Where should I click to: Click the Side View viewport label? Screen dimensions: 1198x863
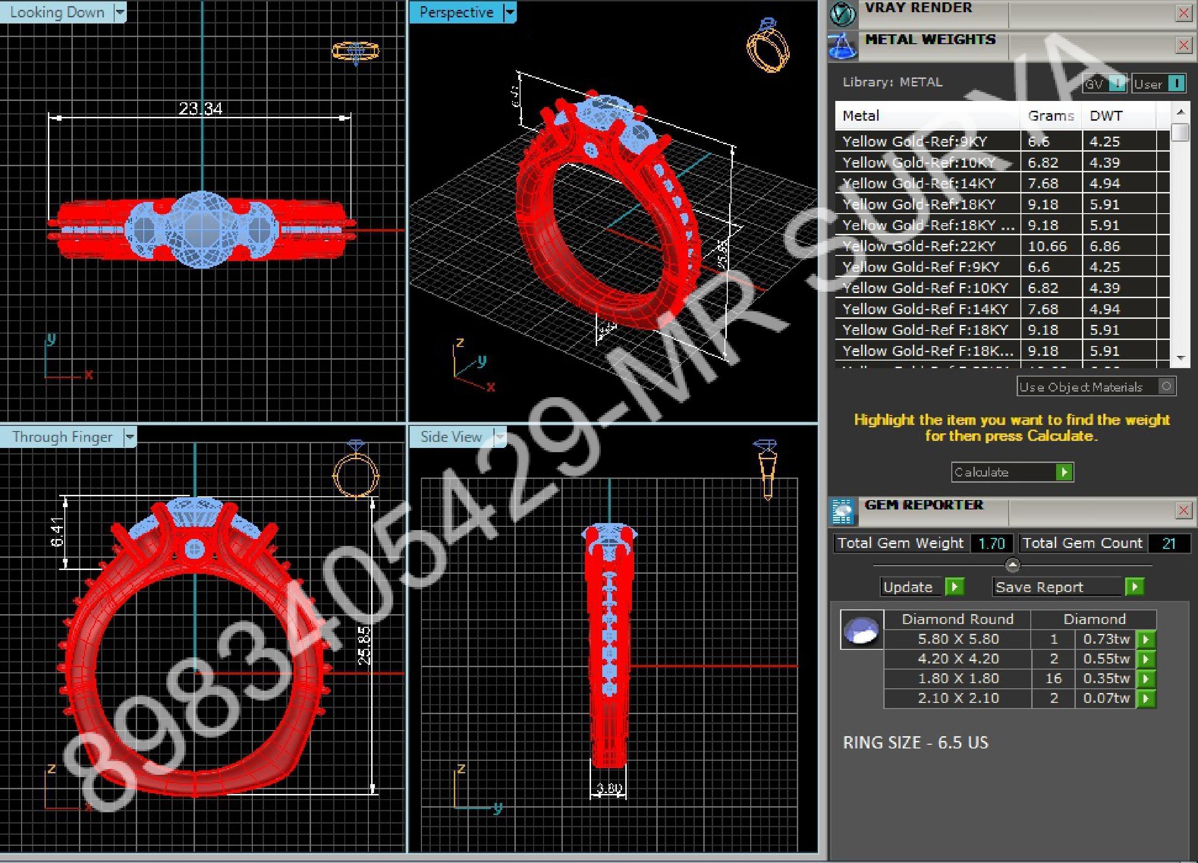[451, 437]
